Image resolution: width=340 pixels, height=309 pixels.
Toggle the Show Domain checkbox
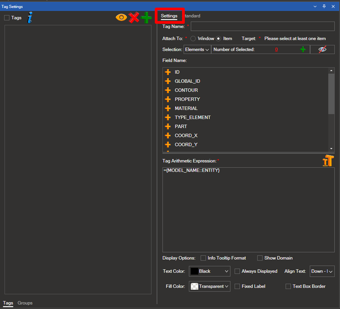260,258
